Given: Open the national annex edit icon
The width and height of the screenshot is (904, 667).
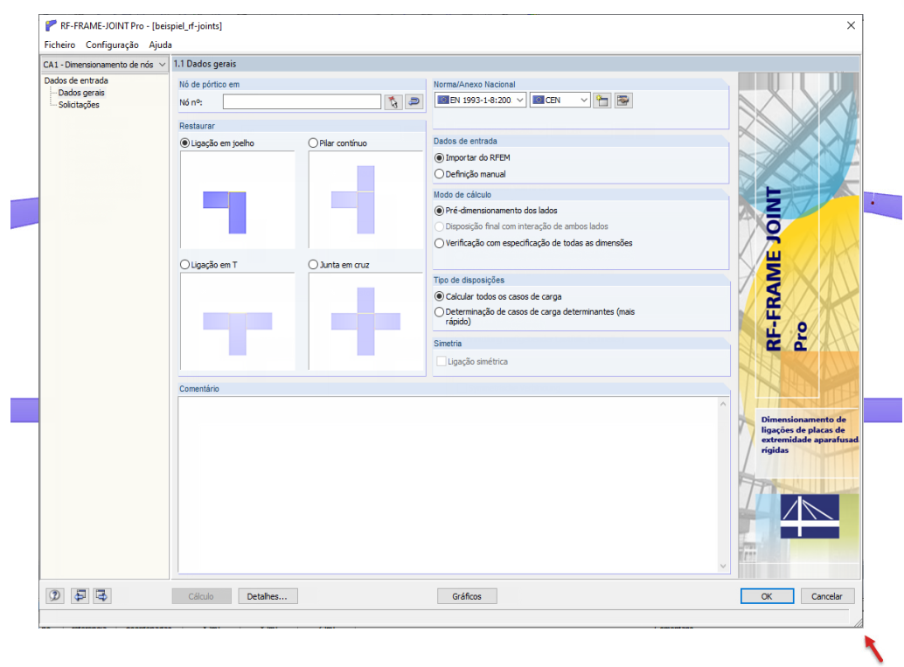Looking at the screenshot, I should (623, 101).
